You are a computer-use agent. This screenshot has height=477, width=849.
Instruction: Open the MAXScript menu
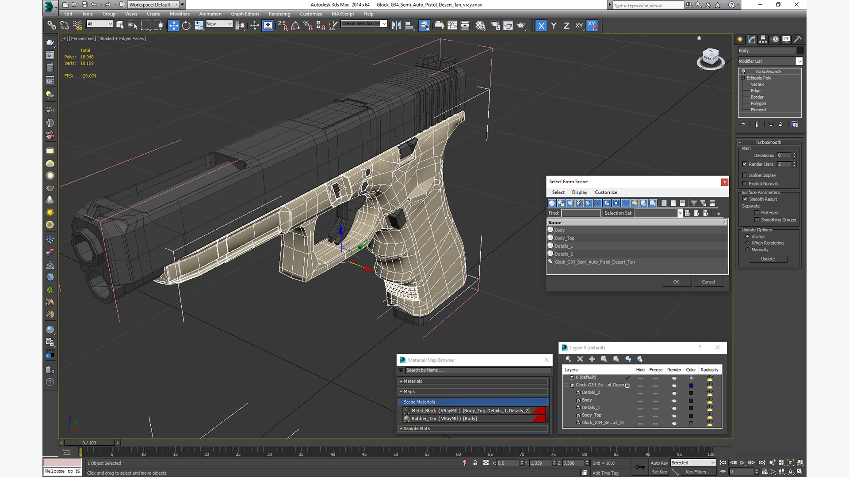[x=343, y=14]
